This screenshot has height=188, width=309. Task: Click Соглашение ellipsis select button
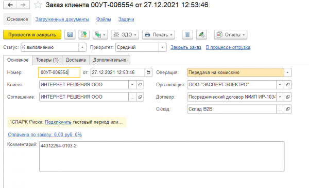point(132,97)
